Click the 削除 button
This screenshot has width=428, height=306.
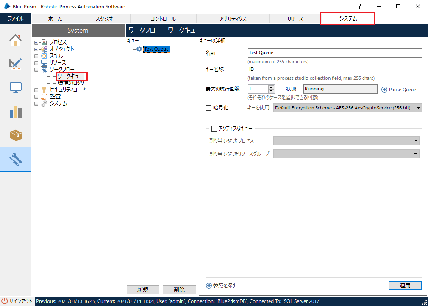point(179,289)
